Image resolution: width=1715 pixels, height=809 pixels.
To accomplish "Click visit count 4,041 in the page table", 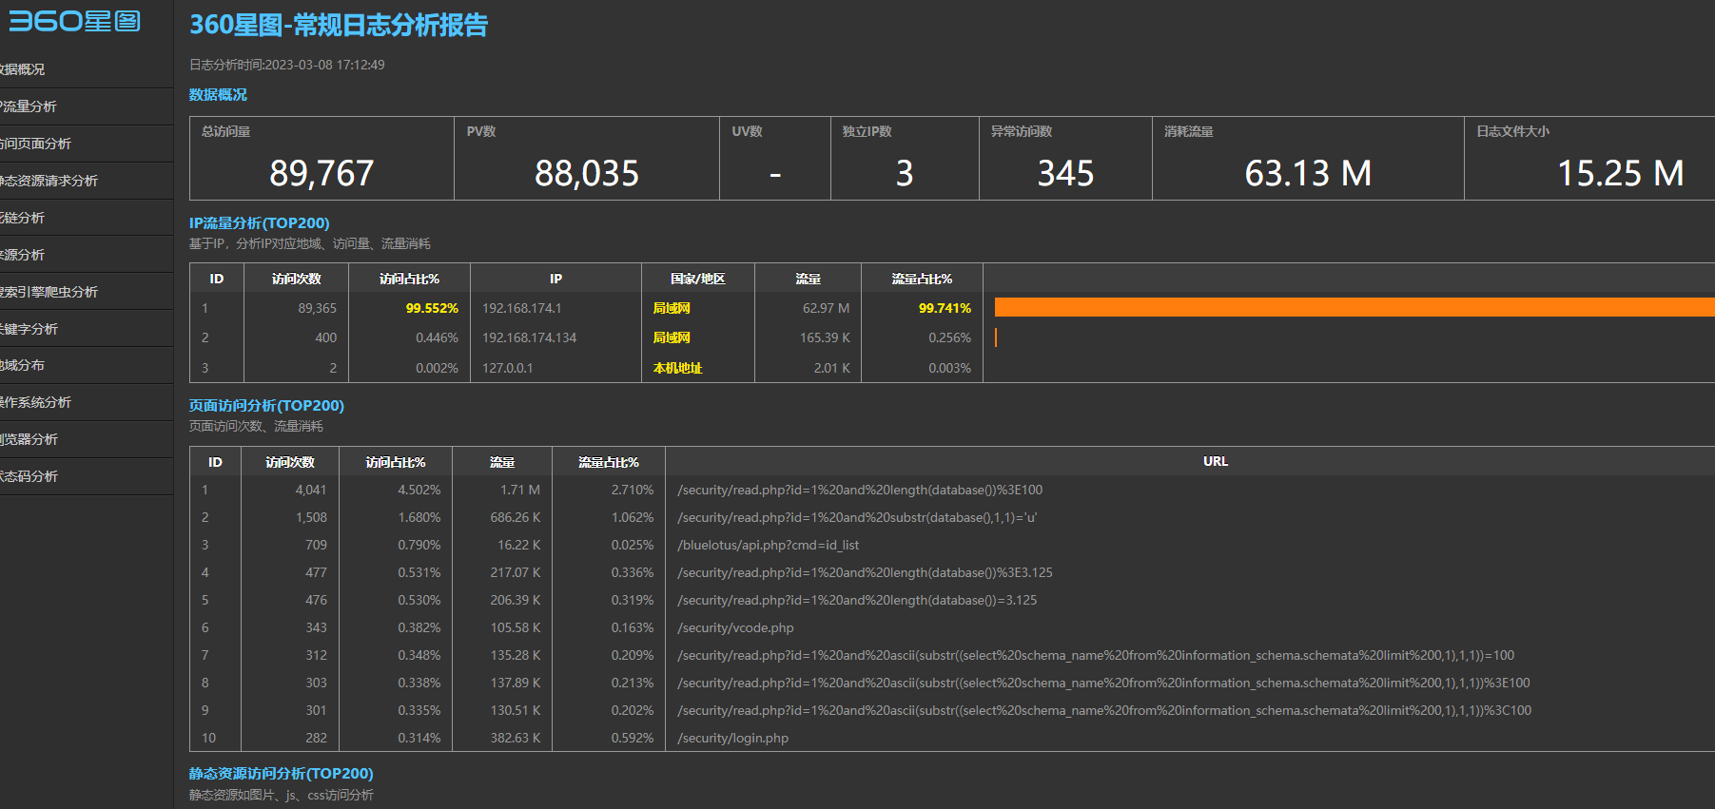I will 311,490.
